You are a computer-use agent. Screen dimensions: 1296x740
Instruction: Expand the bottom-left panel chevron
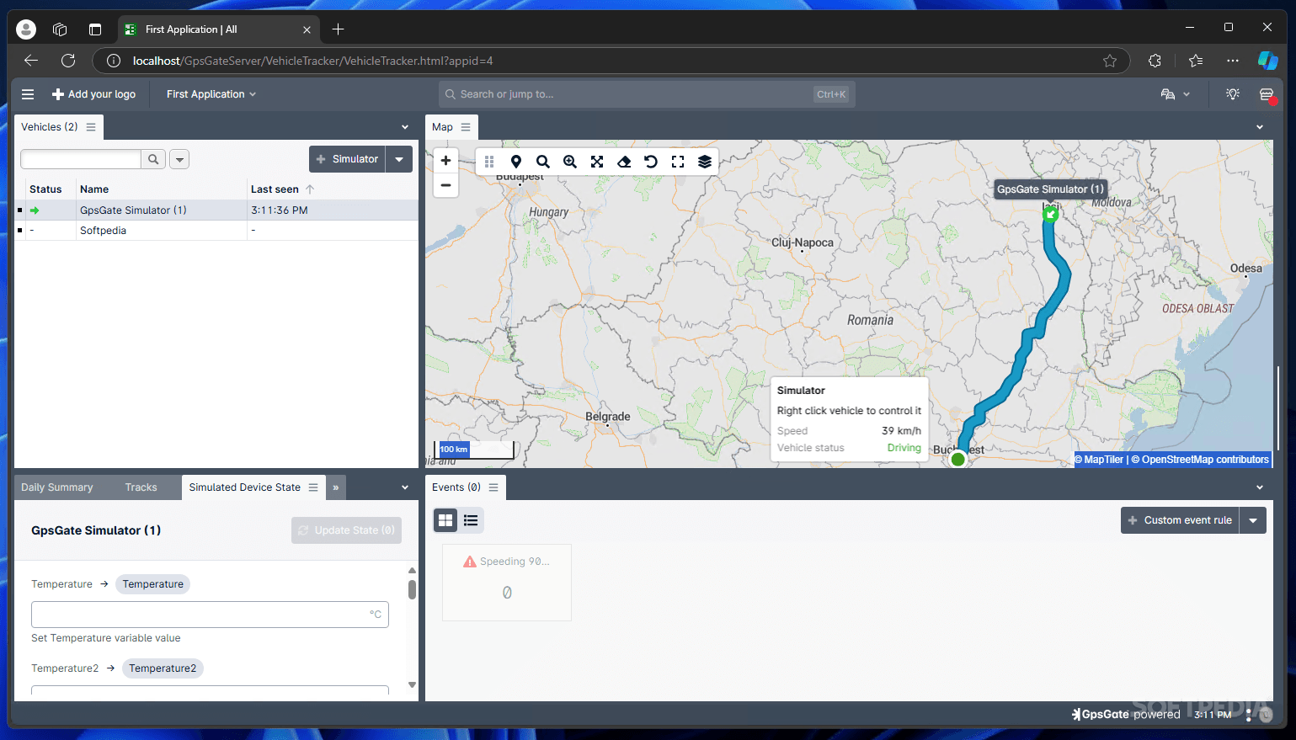pos(405,487)
